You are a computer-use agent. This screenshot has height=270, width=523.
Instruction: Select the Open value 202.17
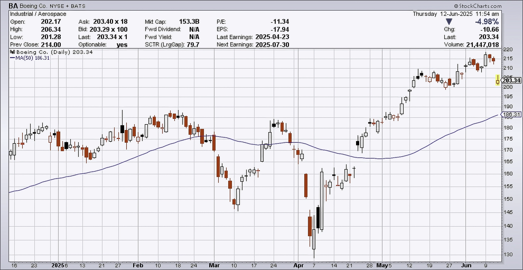click(51, 22)
